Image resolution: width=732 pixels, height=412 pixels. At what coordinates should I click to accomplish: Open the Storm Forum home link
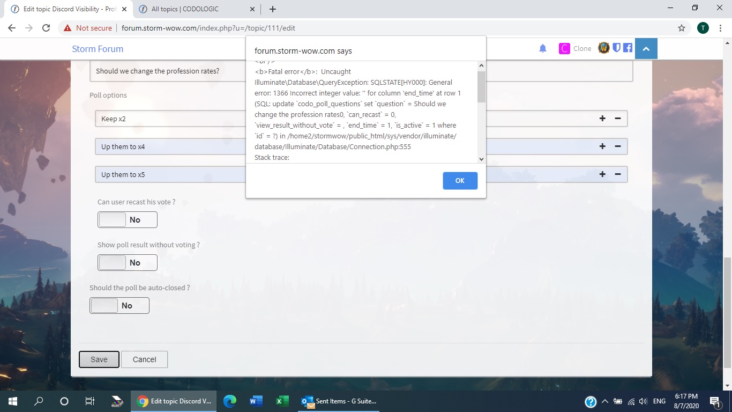pos(98,49)
